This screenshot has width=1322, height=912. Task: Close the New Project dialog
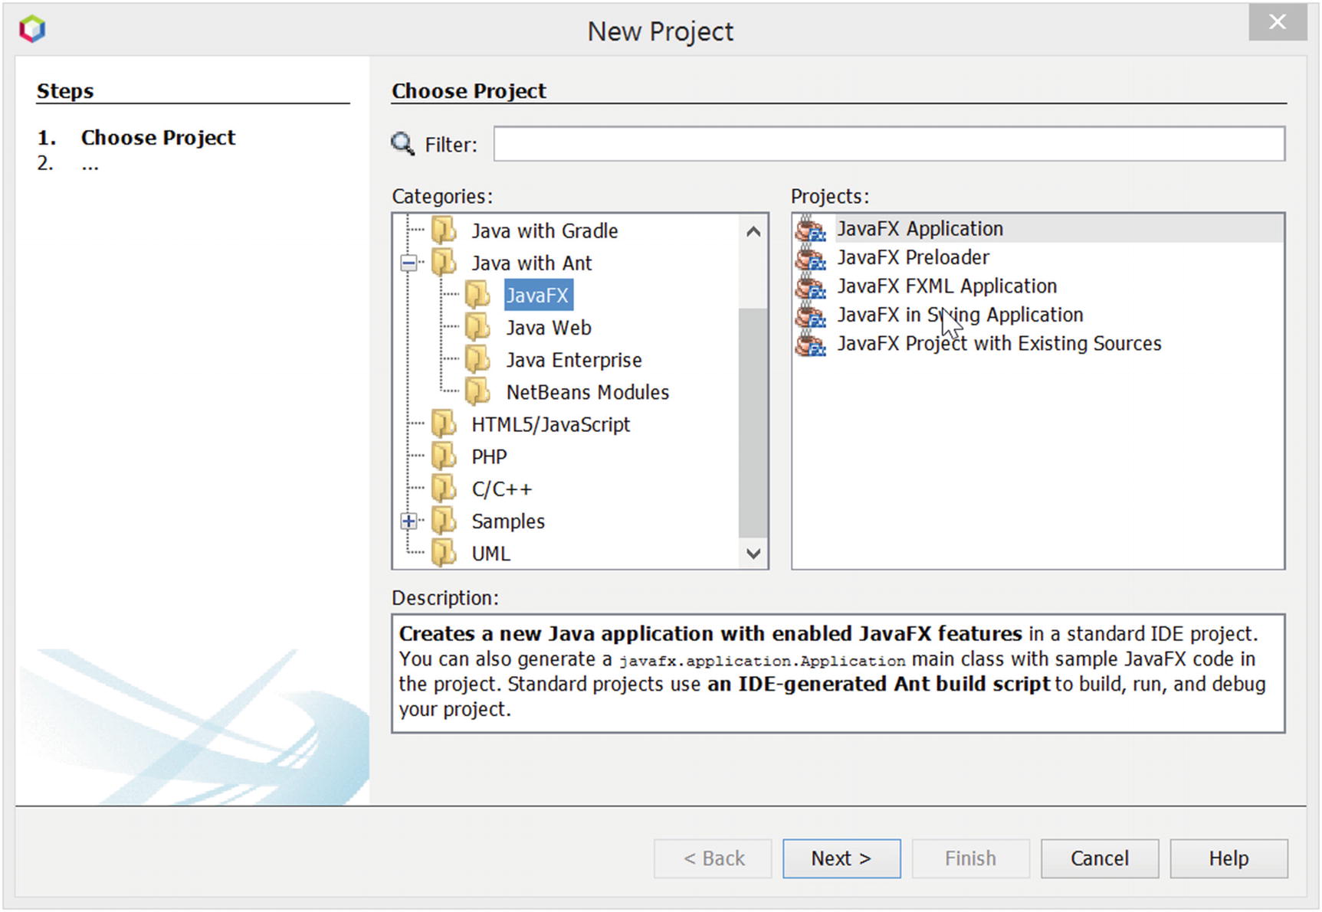[x=1277, y=22]
